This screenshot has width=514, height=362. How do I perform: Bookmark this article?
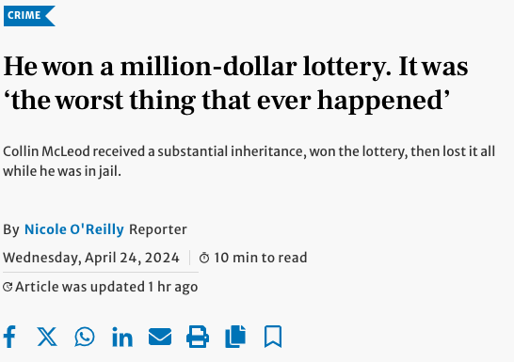click(273, 337)
